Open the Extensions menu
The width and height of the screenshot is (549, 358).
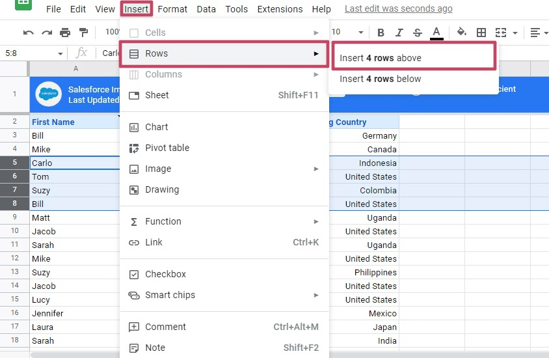point(280,9)
